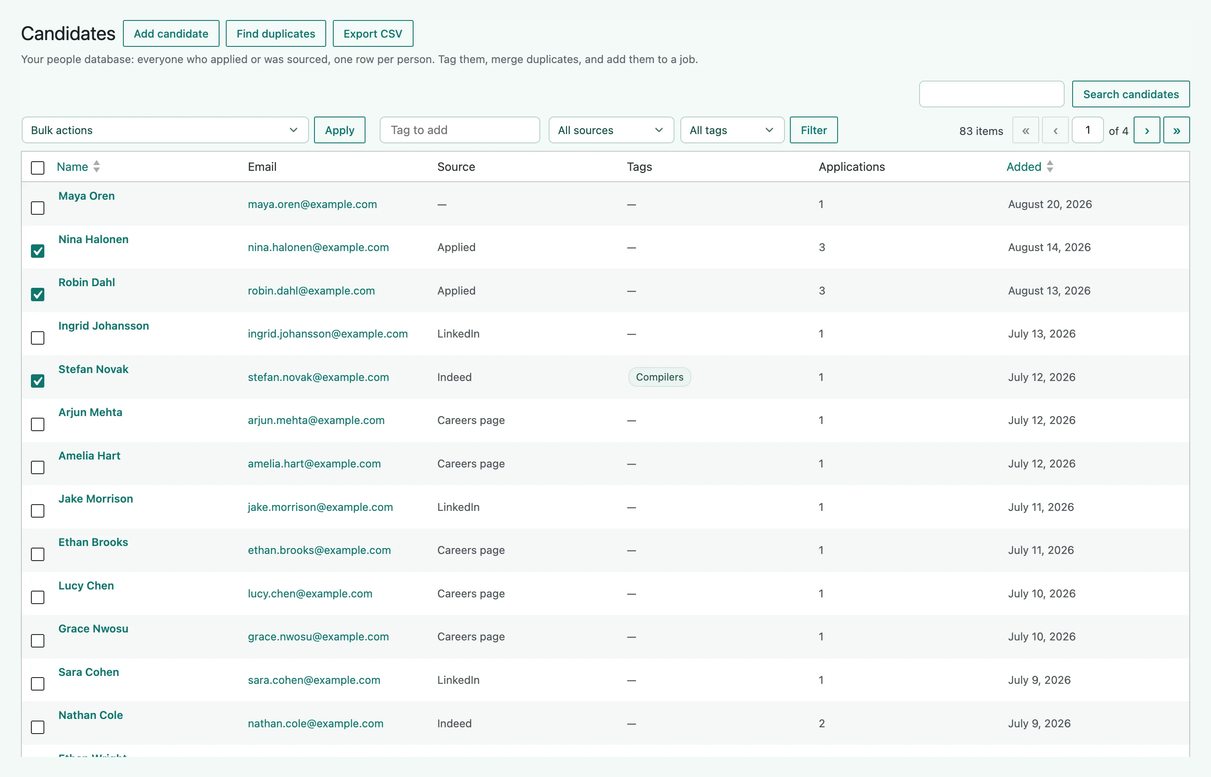The height and width of the screenshot is (777, 1211).
Task: Click into the Tag to add field
Action: pos(460,130)
